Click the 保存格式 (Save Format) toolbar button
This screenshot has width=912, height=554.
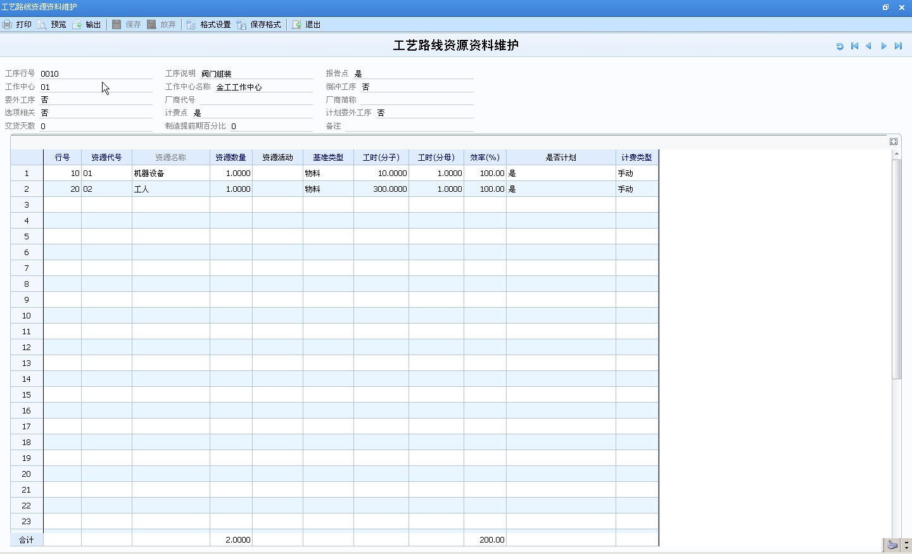pos(259,25)
